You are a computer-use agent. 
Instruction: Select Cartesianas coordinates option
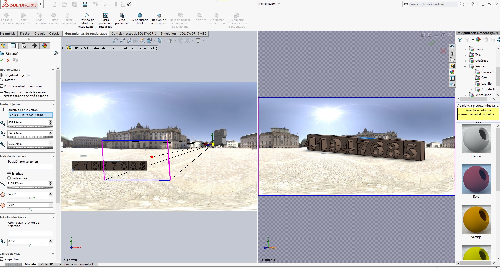(x=9, y=178)
